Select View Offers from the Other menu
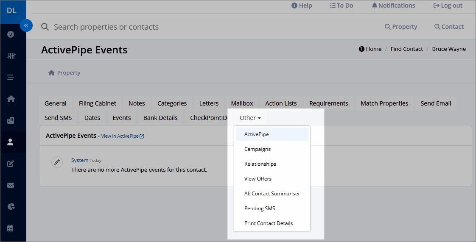Image resolution: width=476 pixels, height=242 pixels. pyautogui.click(x=272, y=178)
